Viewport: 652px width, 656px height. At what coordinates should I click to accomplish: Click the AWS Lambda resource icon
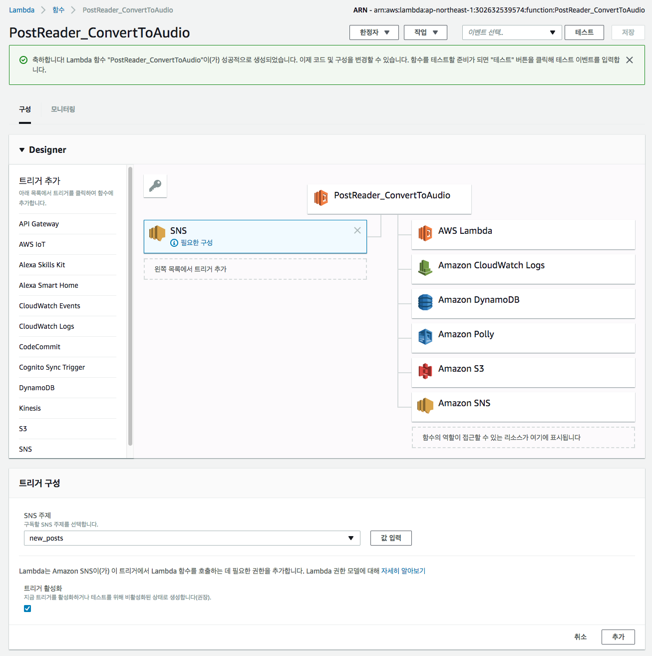point(425,233)
